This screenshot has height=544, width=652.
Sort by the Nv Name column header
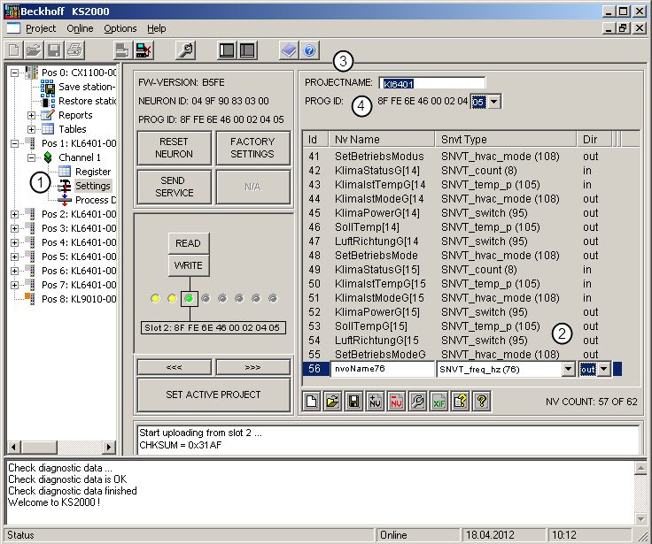tap(382, 139)
